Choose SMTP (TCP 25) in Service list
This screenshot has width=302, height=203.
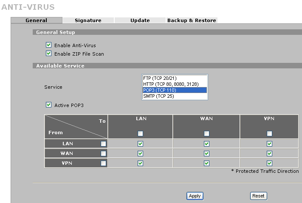(x=175, y=96)
